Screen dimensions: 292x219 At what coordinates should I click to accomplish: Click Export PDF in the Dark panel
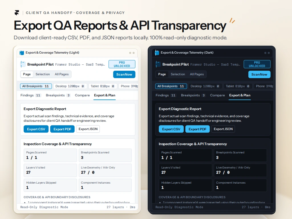198,129
